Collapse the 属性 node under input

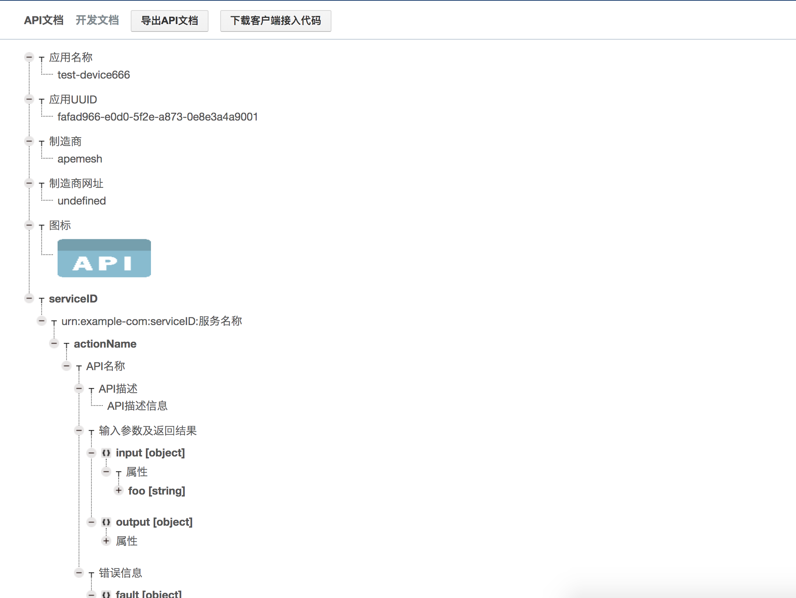(x=106, y=472)
